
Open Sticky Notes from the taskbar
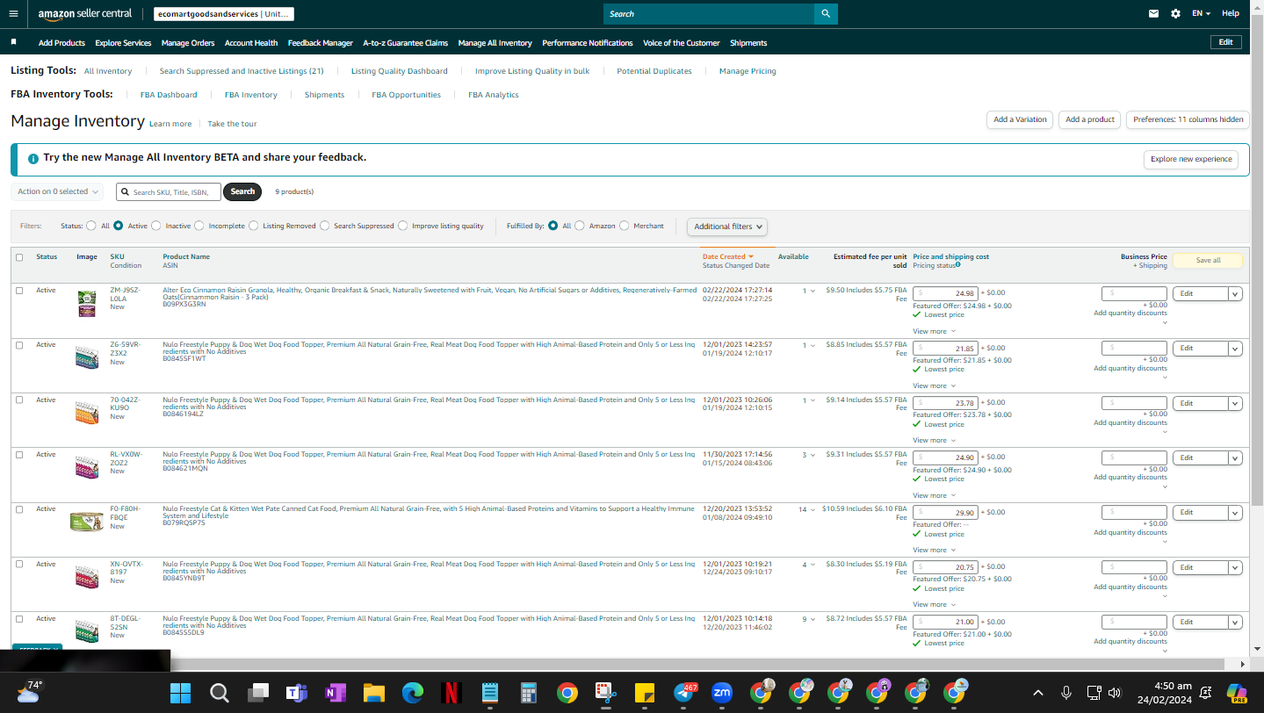(644, 693)
